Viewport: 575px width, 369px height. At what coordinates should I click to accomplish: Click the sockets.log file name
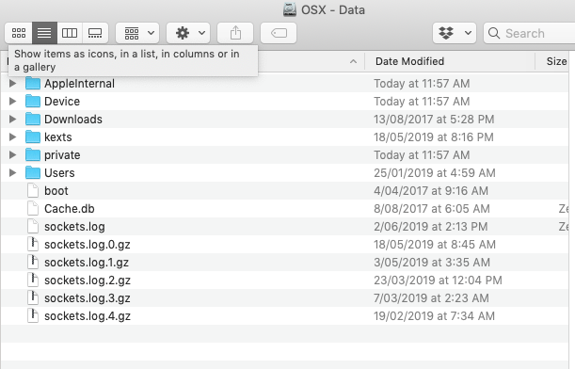pyautogui.click(x=74, y=227)
